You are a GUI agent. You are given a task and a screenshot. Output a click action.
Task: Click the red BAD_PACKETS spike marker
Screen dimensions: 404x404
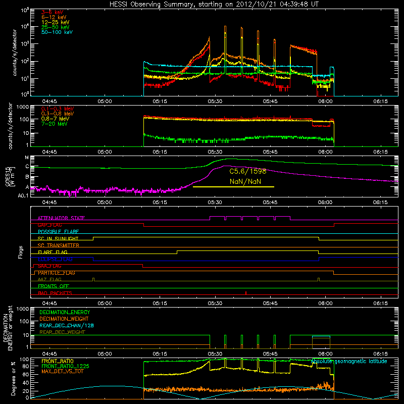[x=246, y=293]
